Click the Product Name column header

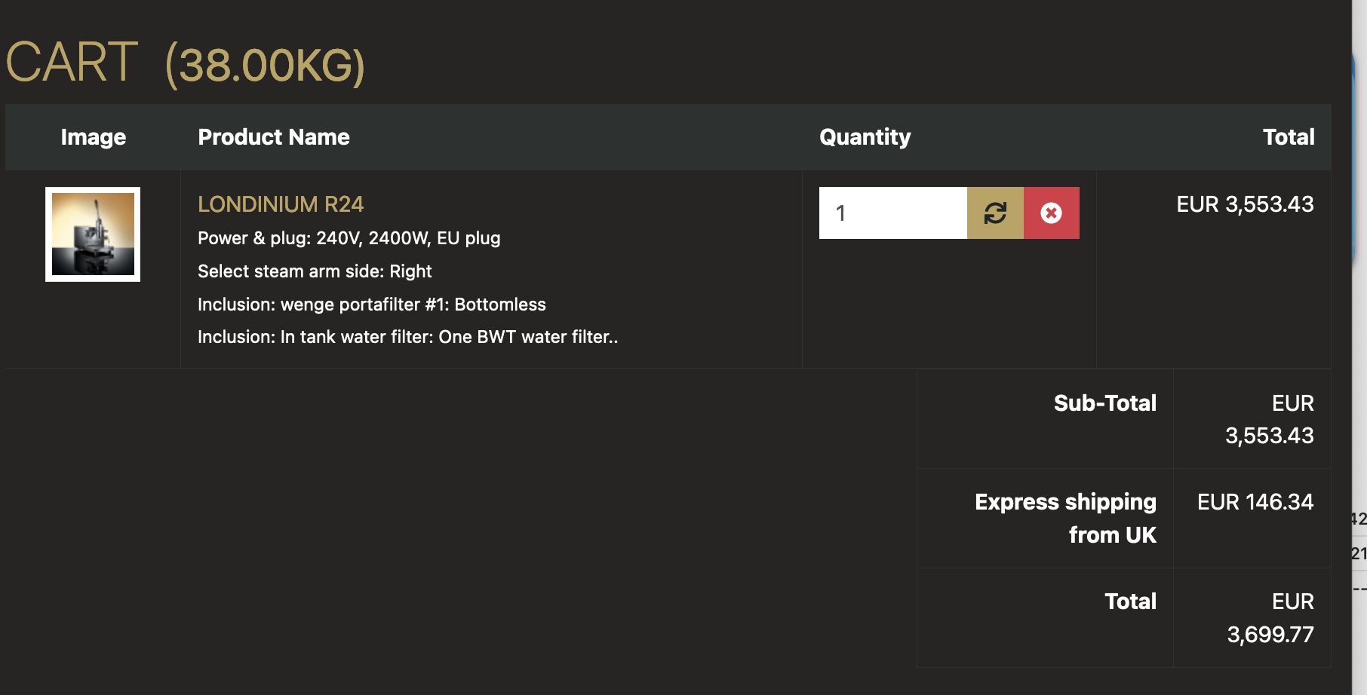273,137
